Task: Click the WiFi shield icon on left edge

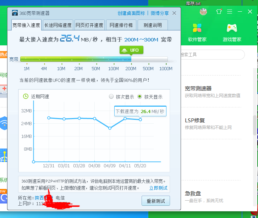Action: pyautogui.click(x=4, y=123)
